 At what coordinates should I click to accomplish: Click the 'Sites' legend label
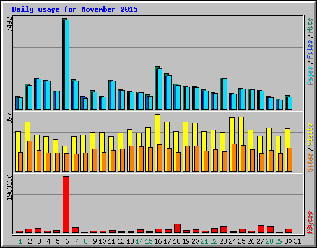[310, 162]
